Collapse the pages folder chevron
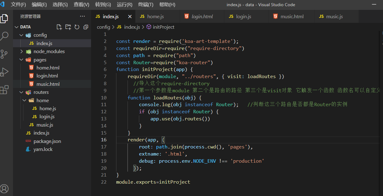This screenshot has width=383, height=196. click(x=21, y=60)
